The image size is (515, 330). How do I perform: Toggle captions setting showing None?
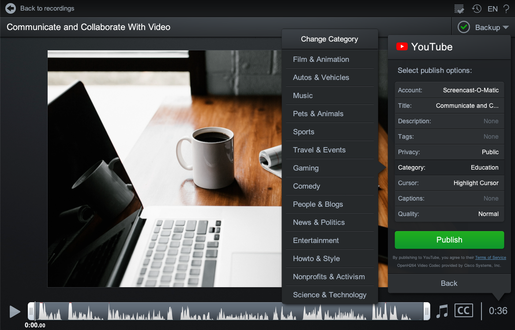point(449,198)
